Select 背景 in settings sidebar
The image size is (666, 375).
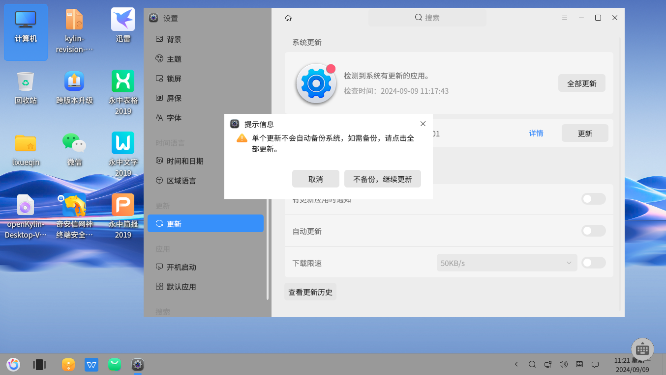206,39
